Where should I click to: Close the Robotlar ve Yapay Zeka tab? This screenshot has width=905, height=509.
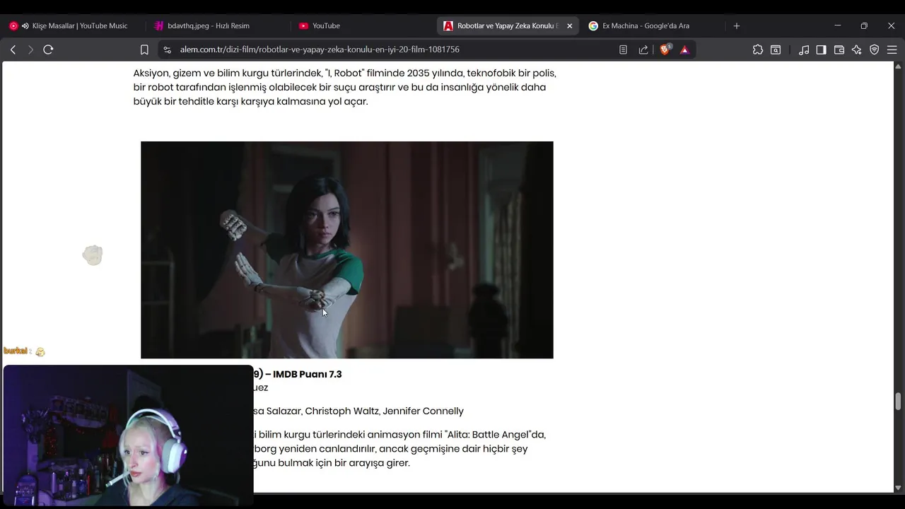tap(570, 25)
